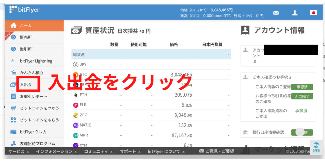Open ビットコインをつかう in the sidebar
Image resolution: width=325 pixels, height=162 pixels.
pyautogui.click(x=34, y=108)
